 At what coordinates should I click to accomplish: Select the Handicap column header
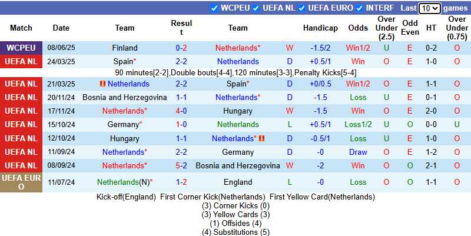[320, 28]
